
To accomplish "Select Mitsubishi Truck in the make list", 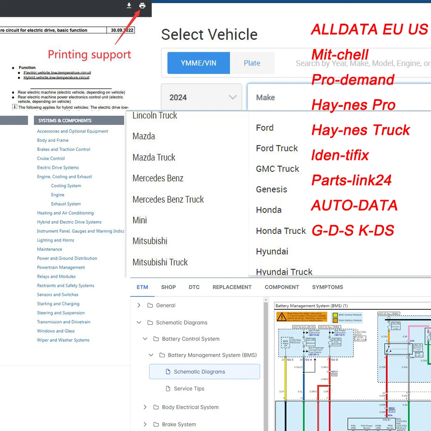I will [160, 262].
